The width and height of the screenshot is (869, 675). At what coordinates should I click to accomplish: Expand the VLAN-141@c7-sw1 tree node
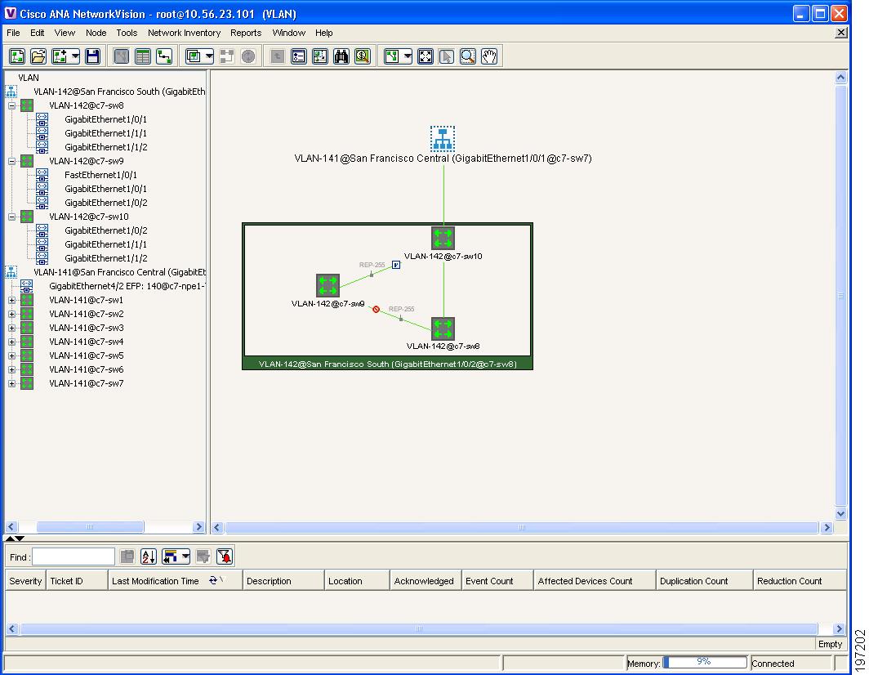pos(11,300)
